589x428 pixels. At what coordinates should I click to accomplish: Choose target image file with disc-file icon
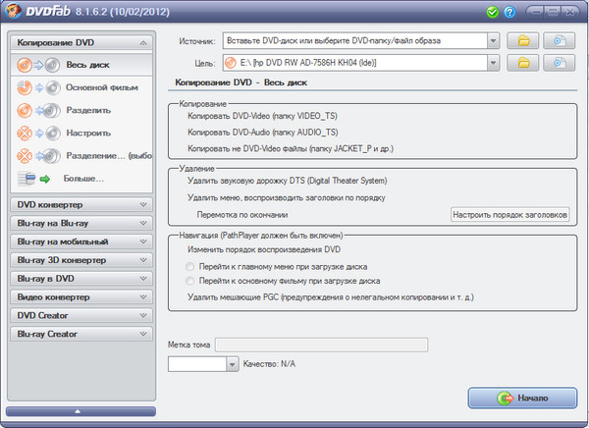[559, 63]
